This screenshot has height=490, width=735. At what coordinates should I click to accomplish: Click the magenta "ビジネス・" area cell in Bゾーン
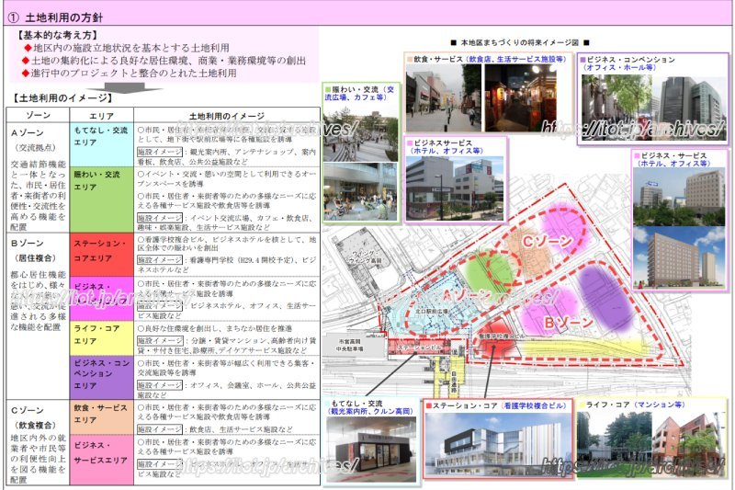click(102, 298)
